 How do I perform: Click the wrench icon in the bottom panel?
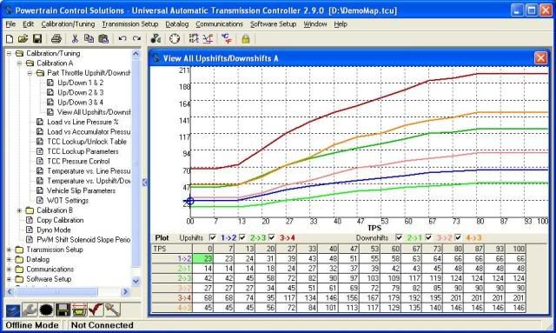(x=30, y=310)
